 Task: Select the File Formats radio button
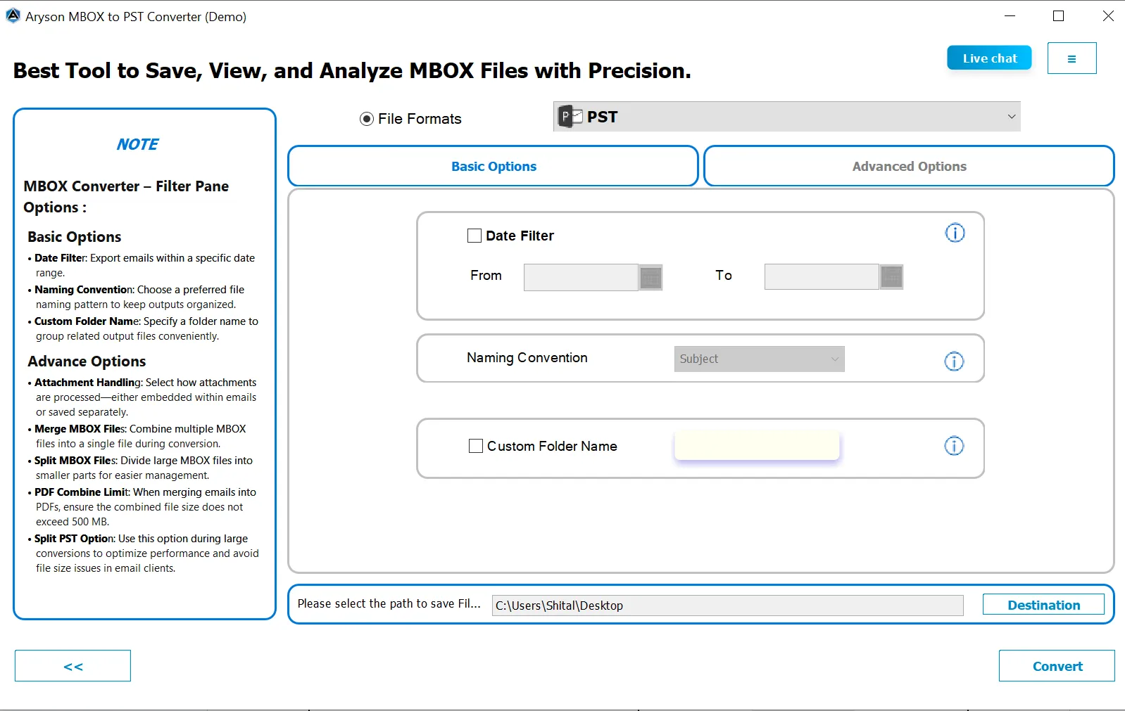(367, 119)
